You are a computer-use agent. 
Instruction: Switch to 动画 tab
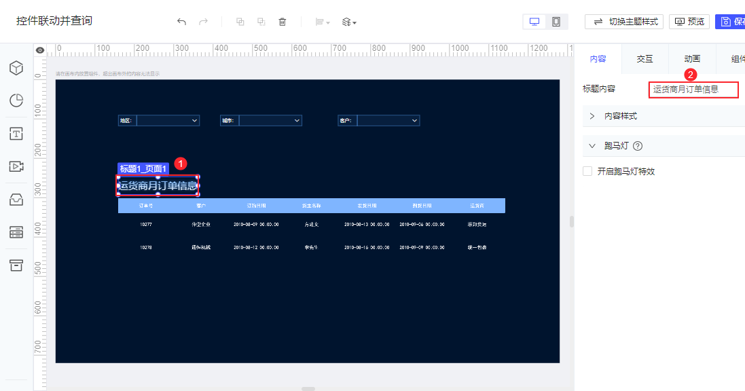click(692, 59)
